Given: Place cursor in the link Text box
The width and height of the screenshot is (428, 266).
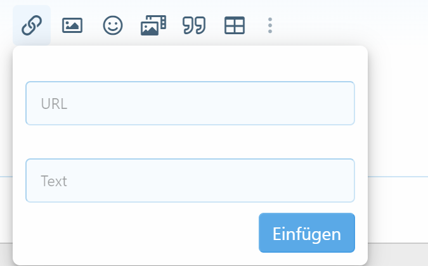Looking at the screenshot, I should (190, 180).
